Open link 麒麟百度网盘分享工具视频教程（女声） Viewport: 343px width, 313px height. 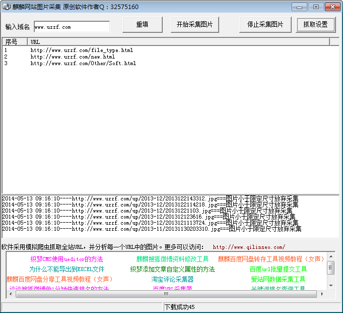point(59,279)
